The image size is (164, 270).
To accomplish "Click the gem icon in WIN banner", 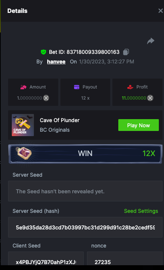I will (x=24, y=153).
